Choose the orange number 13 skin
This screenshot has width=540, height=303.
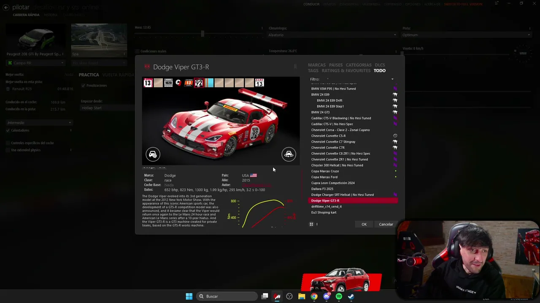(189, 83)
